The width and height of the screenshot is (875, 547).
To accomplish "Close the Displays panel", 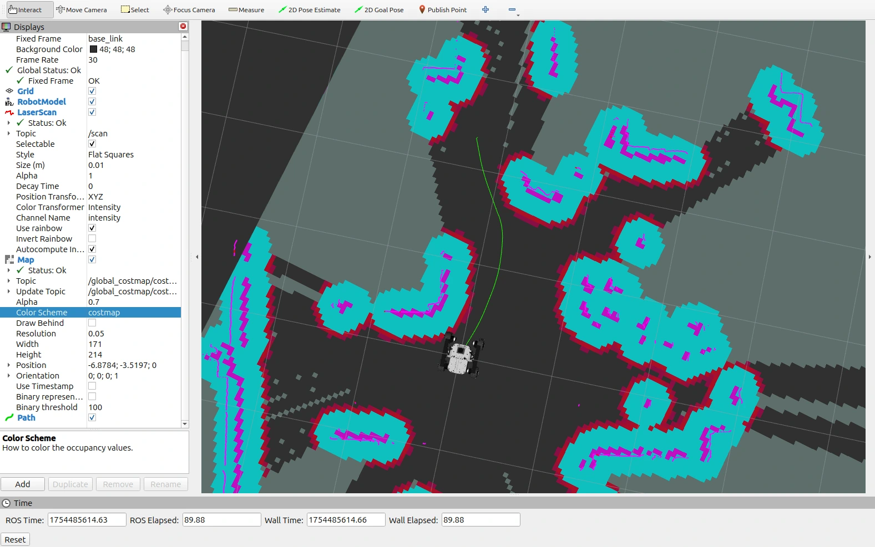I will [x=183, y=27].
